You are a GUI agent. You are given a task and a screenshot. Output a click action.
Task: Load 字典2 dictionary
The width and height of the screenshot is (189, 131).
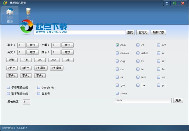tap(26, 76)
